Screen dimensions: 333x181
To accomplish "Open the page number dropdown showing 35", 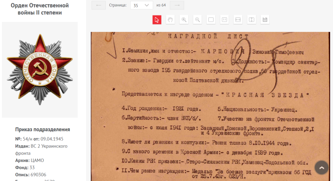I will pyautogui.click(x=142, y=5).
